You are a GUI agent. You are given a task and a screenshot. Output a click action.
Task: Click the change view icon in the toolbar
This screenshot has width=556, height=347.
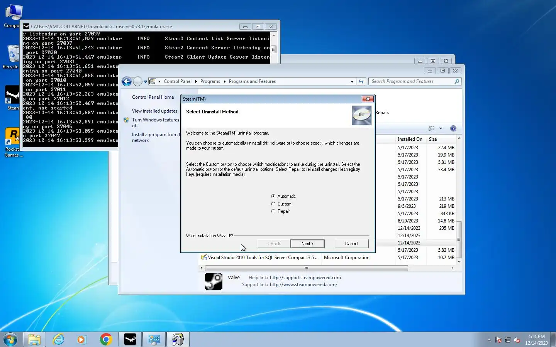tap(432, 128)
